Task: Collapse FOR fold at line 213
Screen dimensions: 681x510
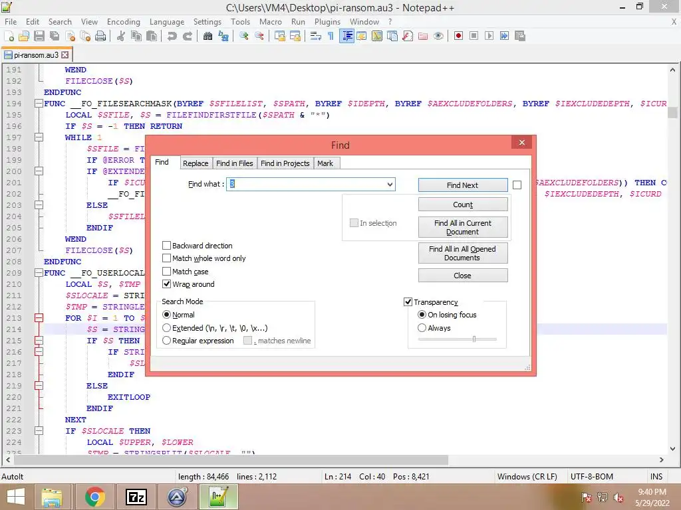Action: tap(39, 318)
